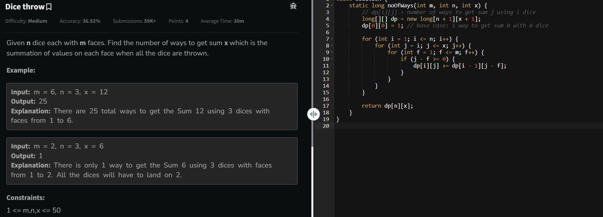Click 'Average Time: 30m' stat

point(222,21)
